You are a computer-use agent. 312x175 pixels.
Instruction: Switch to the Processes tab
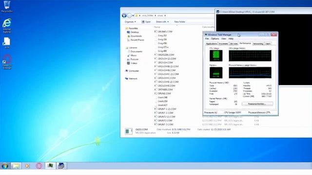223,44
